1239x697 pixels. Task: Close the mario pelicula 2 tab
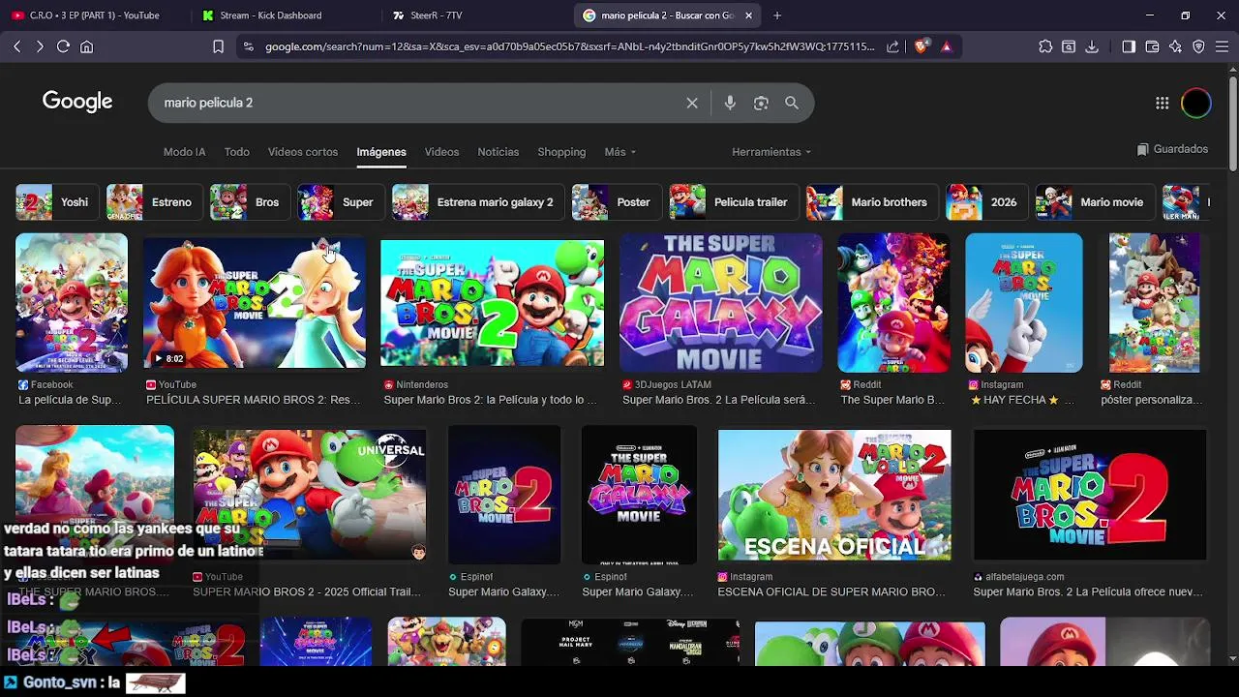point(749,15)
